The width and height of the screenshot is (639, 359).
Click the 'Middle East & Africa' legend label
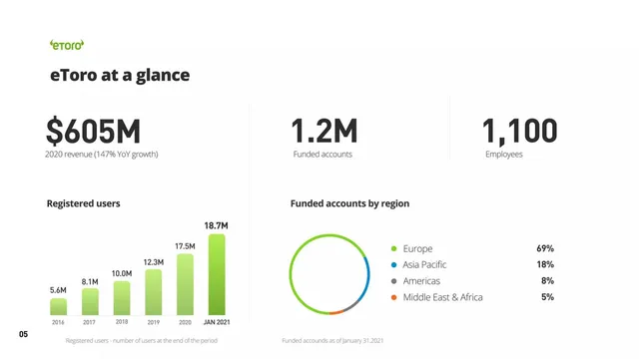[x=442, y=297]
